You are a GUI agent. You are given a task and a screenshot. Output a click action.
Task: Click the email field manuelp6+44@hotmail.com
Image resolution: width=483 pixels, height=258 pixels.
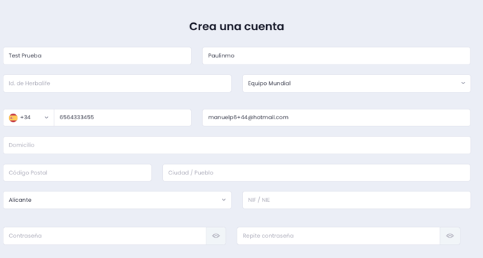point(336,118)
